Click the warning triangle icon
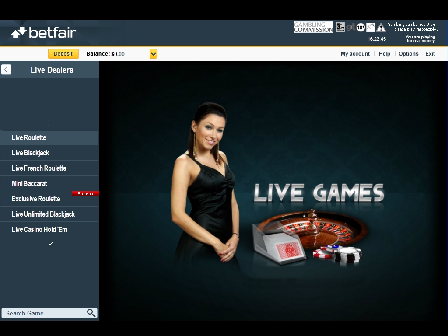This screenshot has height=336, width=448. [x=381, y=28]
